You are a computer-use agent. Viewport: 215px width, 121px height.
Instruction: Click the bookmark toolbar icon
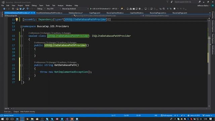coord(174,9)
